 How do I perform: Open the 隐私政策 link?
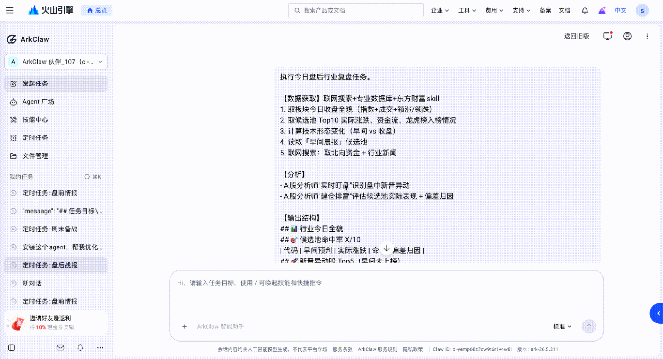coord(413,349)
